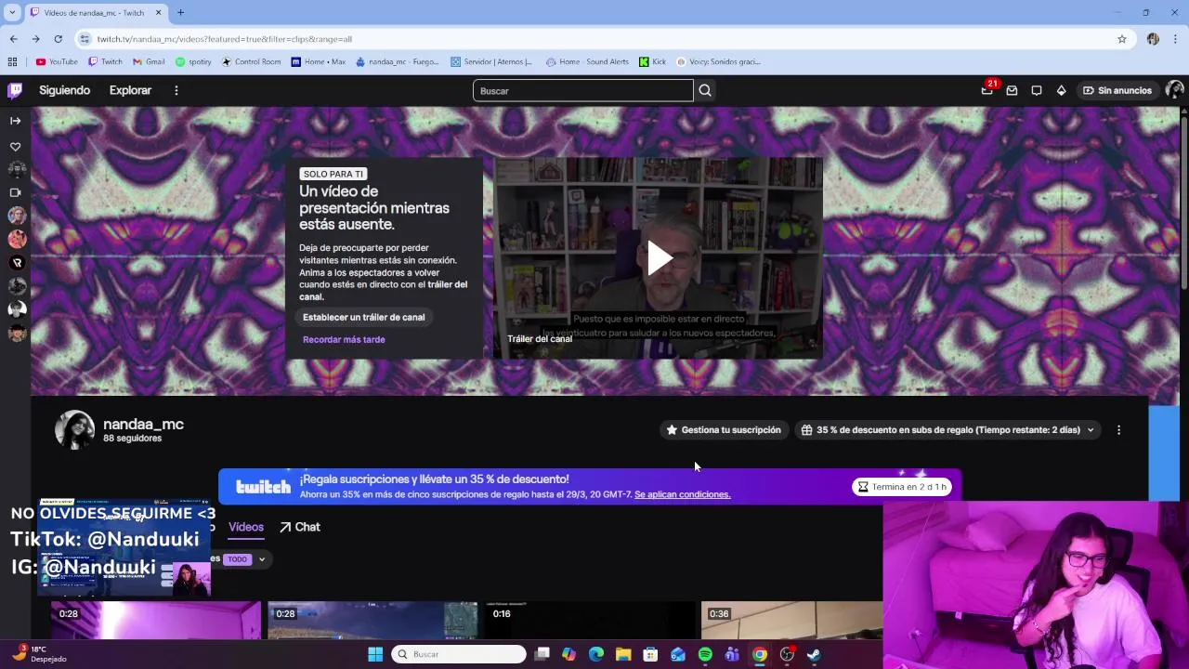
Task: Reload the page in Chrome
Action: point(58,39)
